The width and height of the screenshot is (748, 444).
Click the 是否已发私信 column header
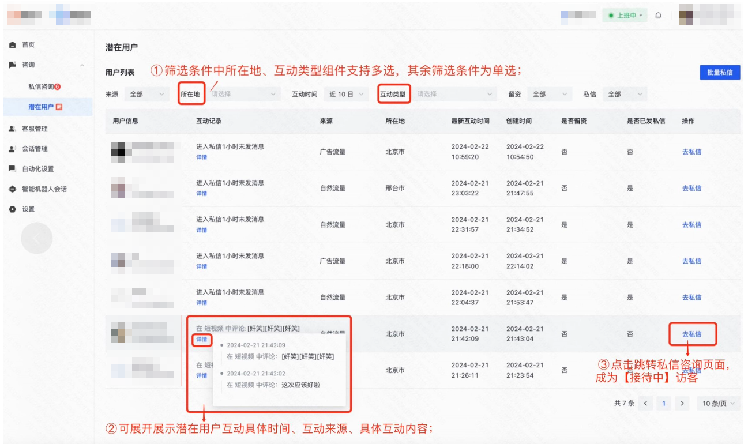(646, 121)
